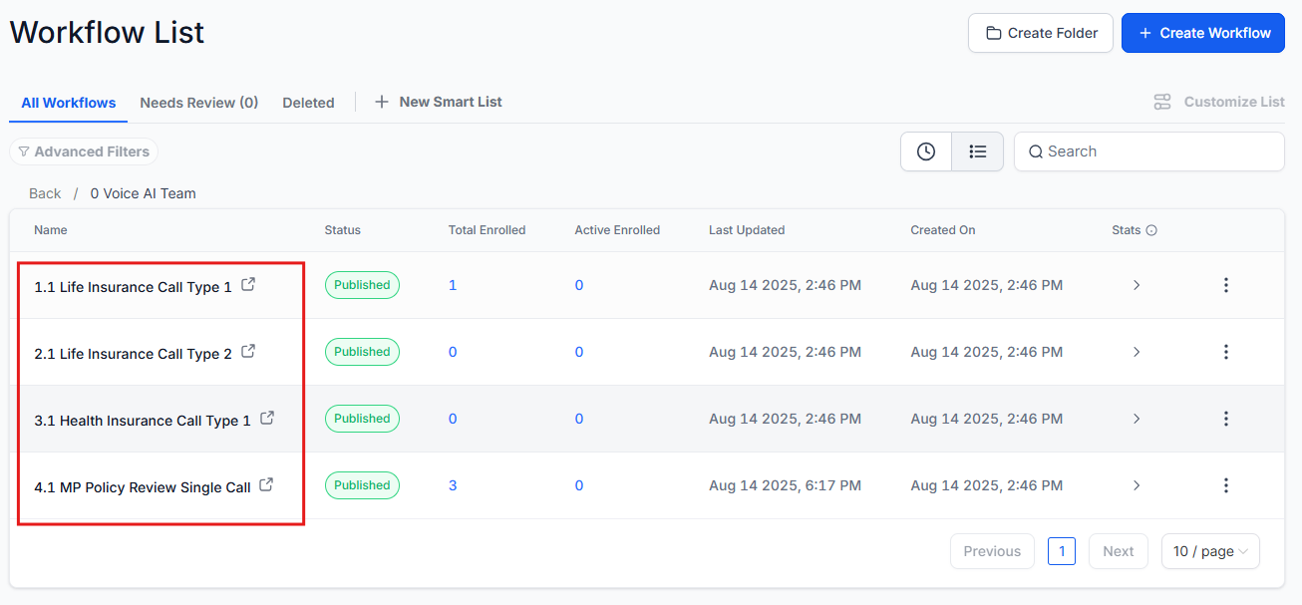
Task: Open the Deleted tab
Action: pos(308,103)
